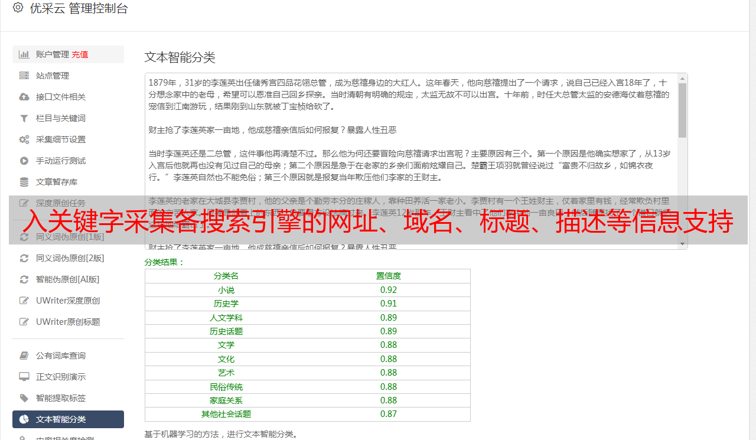Open the UWriter原创标题 menu item
The image size is (756, 440).
point(68,322)
